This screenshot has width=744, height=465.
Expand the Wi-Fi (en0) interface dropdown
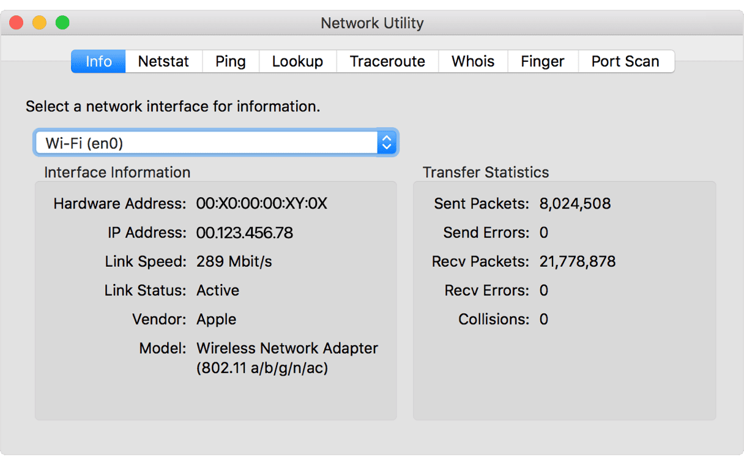tap(207, 143)
